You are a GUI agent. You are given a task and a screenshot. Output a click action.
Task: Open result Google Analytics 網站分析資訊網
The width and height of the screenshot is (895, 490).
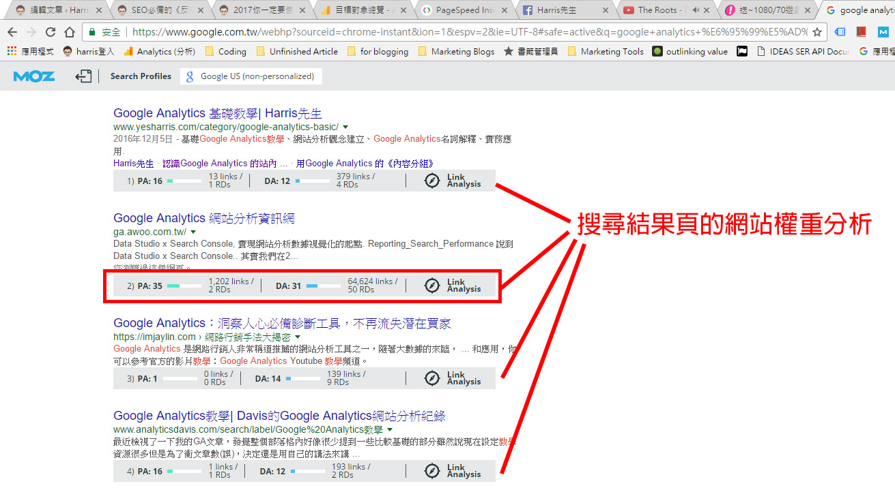(204, 218)
